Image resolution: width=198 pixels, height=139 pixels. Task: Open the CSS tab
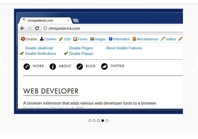tap(65, 39)
